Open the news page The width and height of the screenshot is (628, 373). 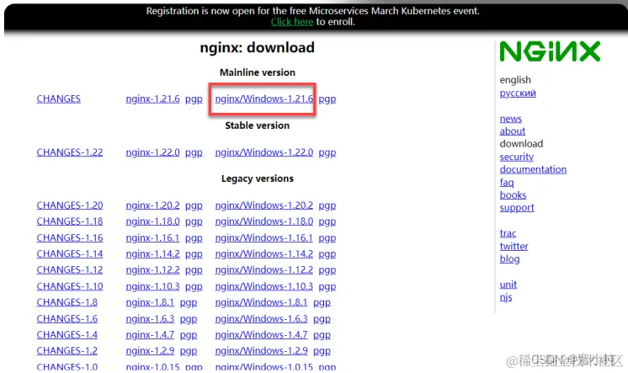click(x=511, y=119)
